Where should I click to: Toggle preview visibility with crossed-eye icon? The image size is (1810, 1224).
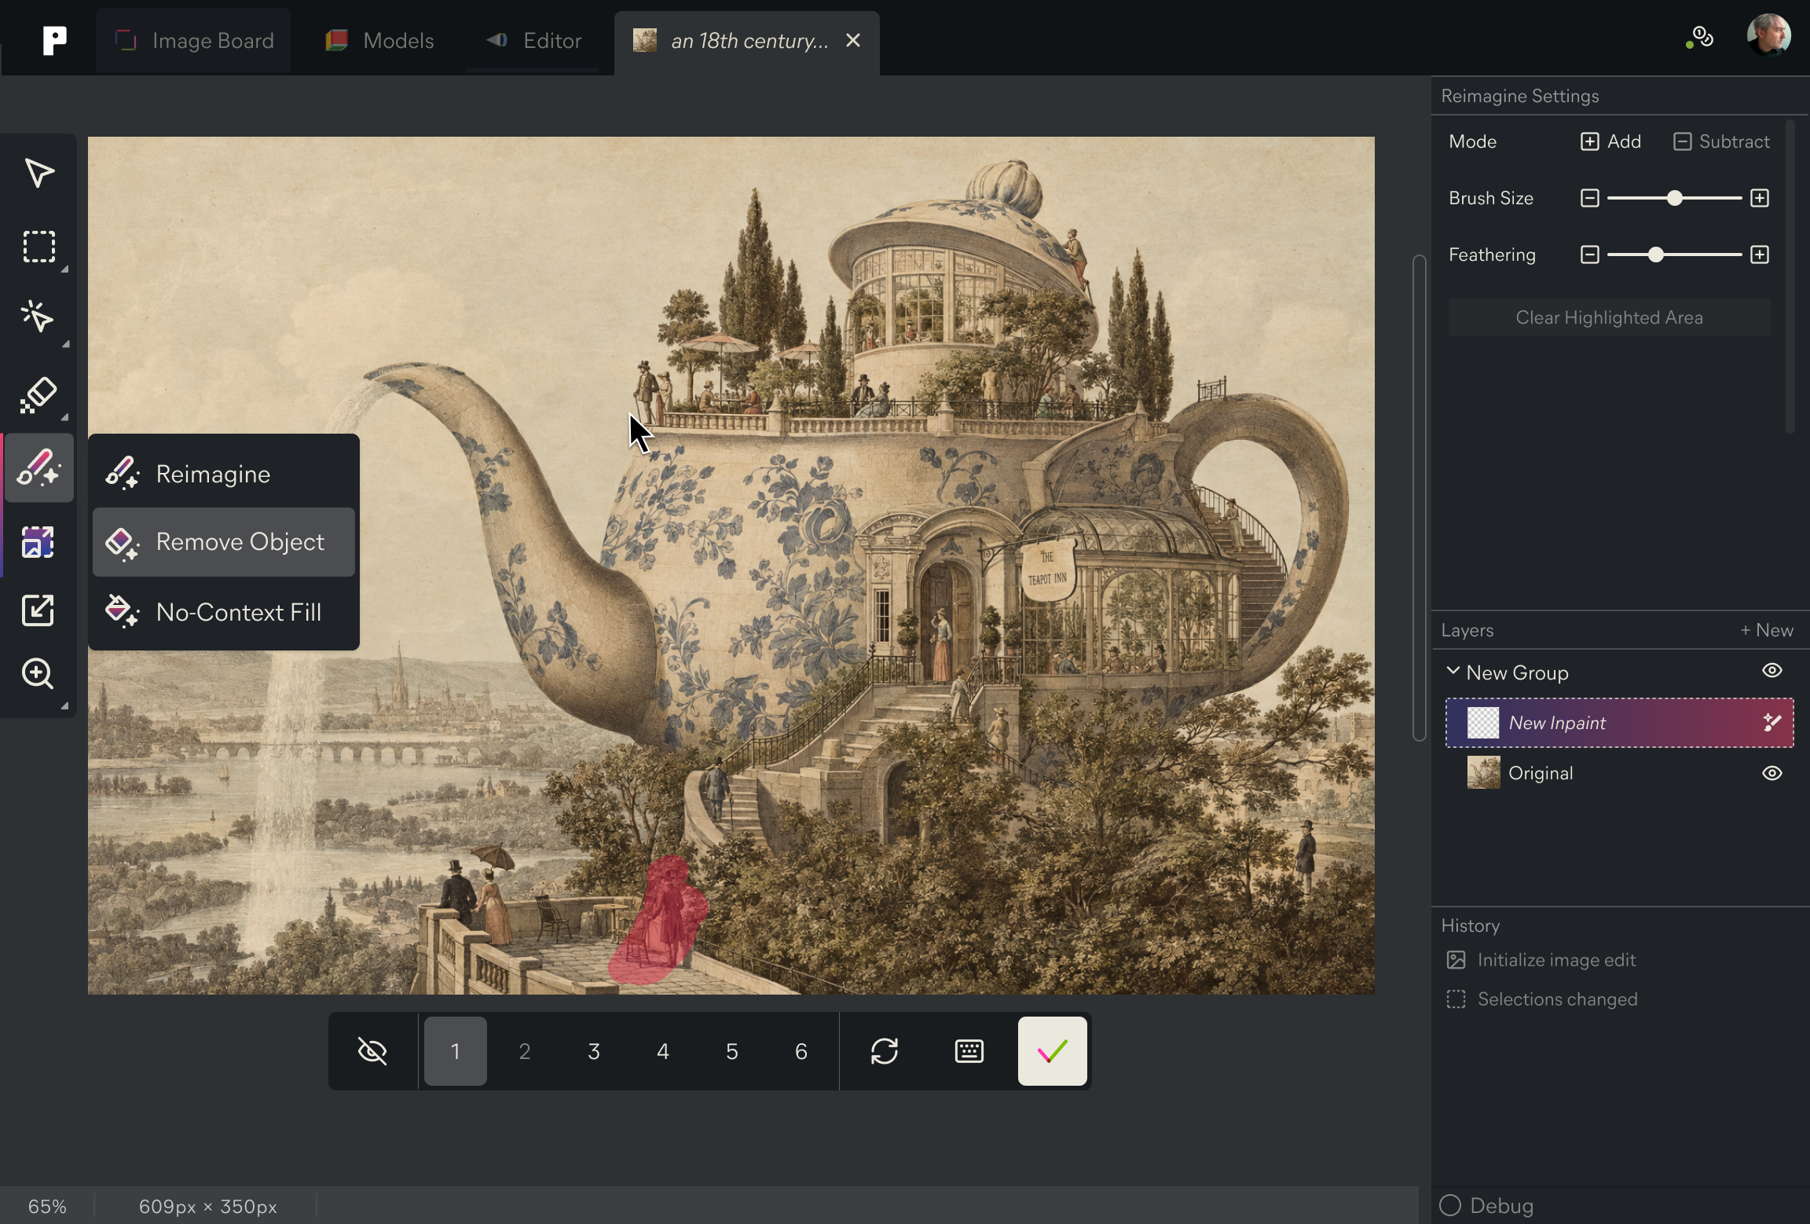pos(372,1051)
